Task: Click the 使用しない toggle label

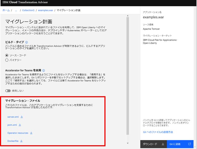Action: [x=18, y=91]
